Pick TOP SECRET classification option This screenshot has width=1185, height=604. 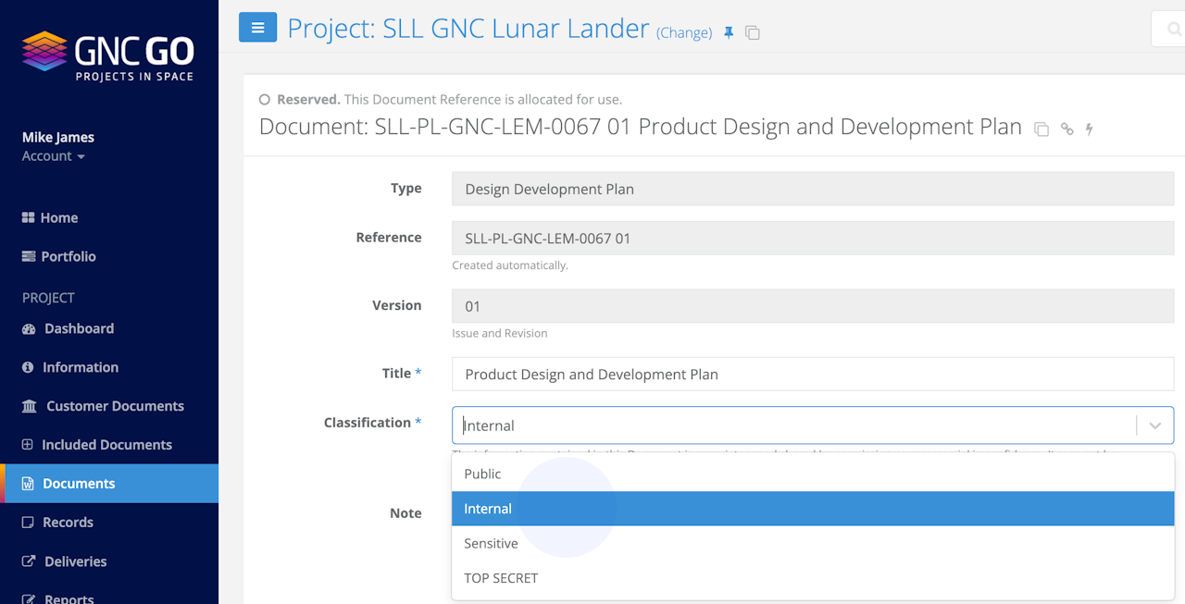coord(501,578)
